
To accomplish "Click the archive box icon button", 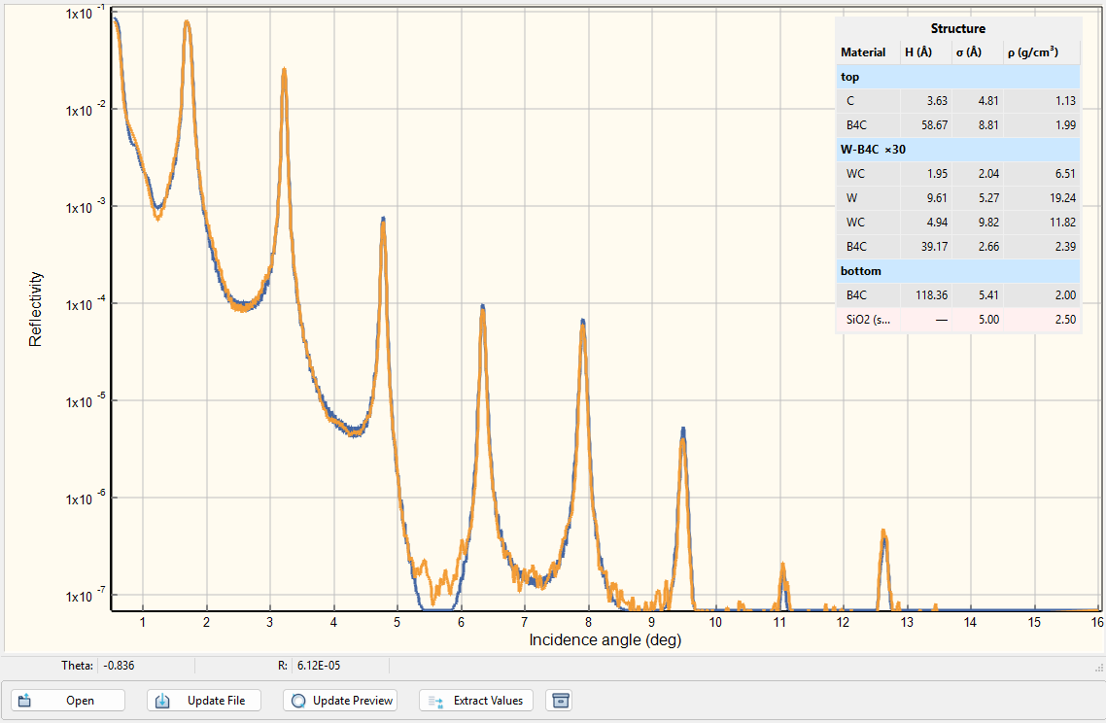I will (x=559, y=701).
